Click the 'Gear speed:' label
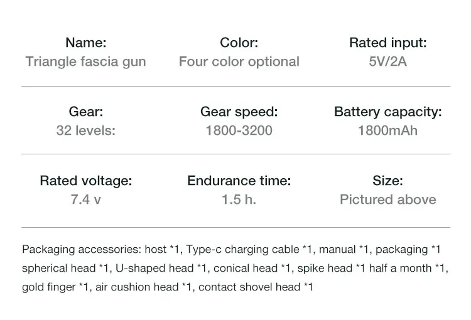This screenshot has width=471, height=320. [x=239, y=112]
